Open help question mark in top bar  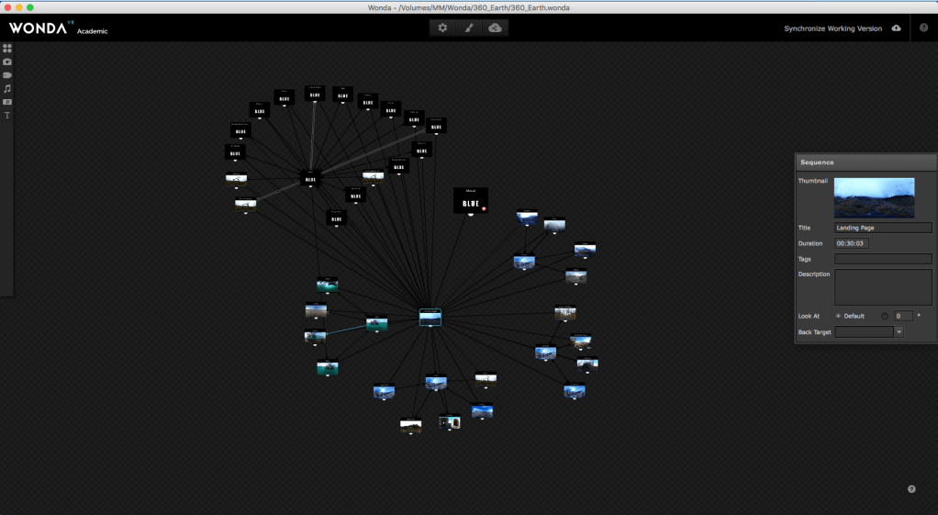pos(923,28)
